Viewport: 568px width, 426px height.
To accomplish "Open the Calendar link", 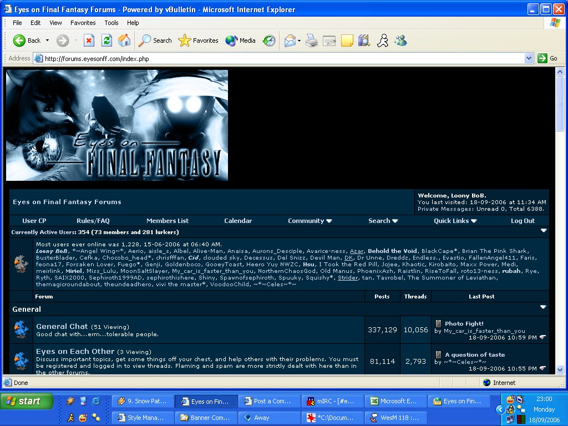I will click(238, 221).
